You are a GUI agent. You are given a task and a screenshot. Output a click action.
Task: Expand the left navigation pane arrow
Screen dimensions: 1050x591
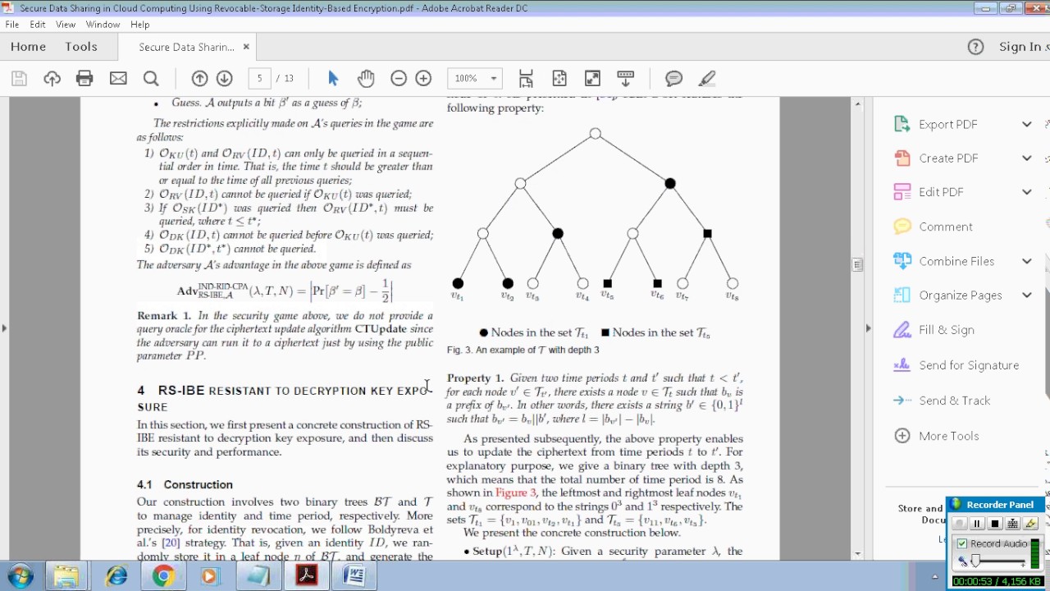point(4,328)
